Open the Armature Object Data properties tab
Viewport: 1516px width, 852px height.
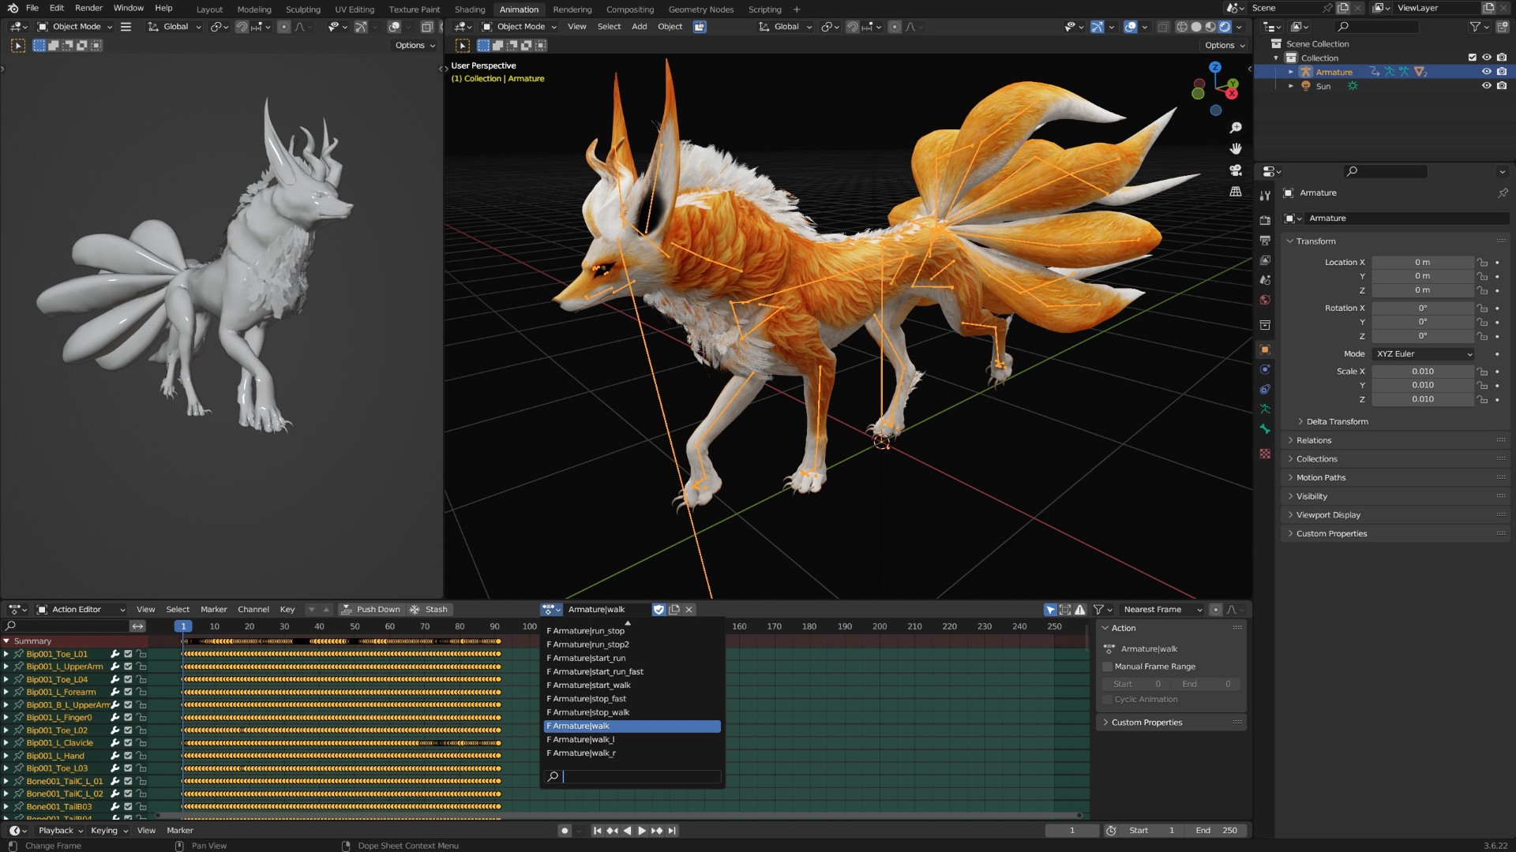click(x=1265, y=409)
